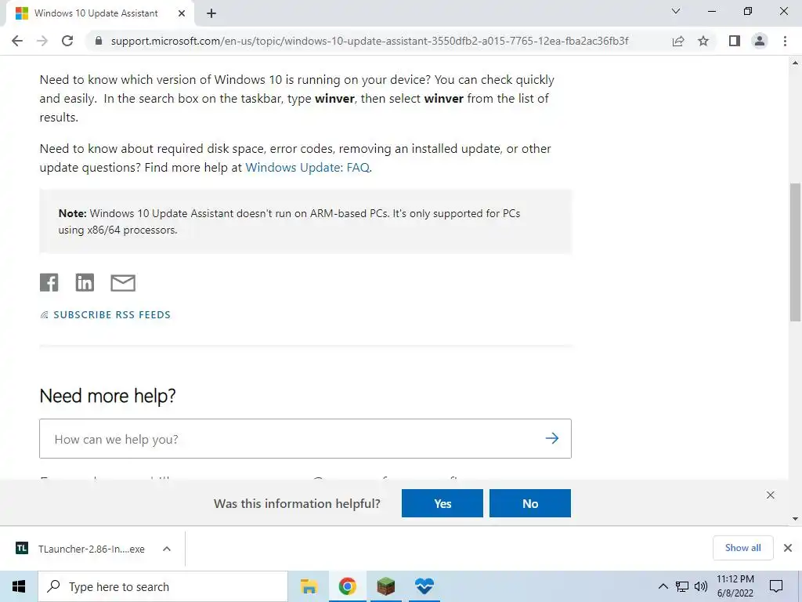Viewport: 802px width, 602px height.
Task: Share article on LinkedIn
Action: tap(85, 282)
